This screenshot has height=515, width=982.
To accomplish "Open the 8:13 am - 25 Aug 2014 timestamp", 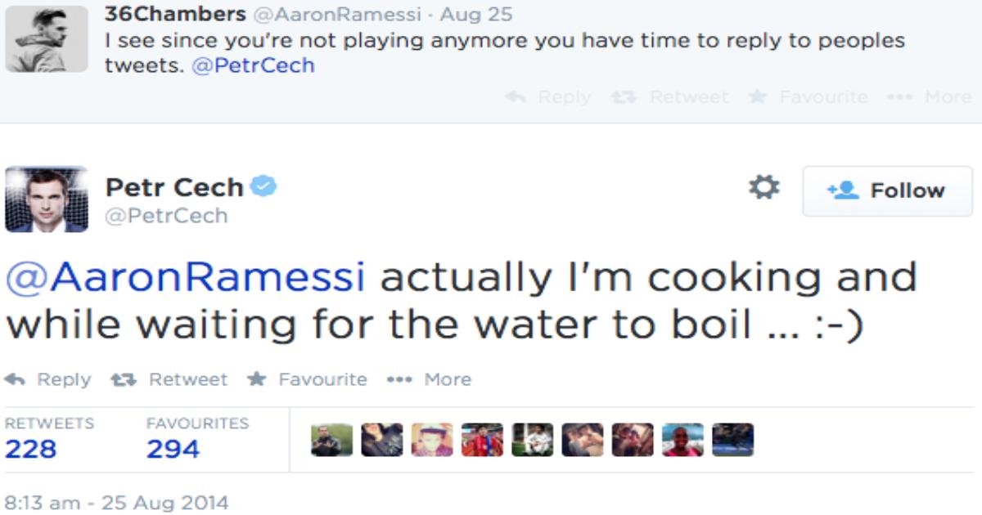I will (117, 501).
